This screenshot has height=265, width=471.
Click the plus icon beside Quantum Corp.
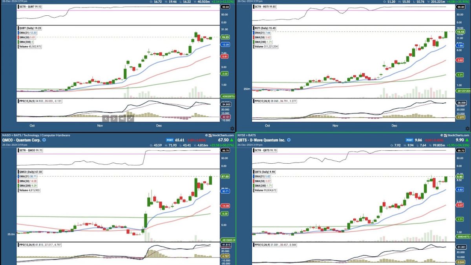(44, 140)
